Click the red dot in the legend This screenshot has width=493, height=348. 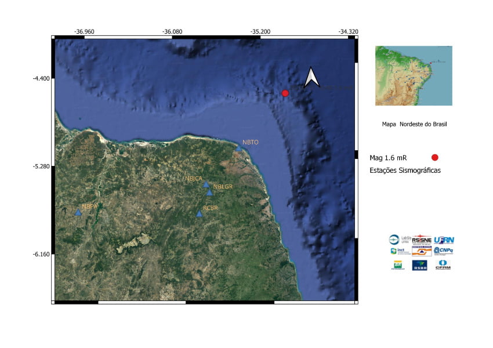coord(435,158)
